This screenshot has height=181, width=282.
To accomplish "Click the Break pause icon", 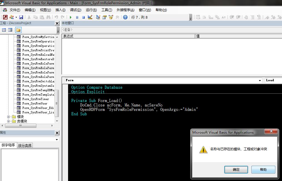I will [x=77, y=17].
